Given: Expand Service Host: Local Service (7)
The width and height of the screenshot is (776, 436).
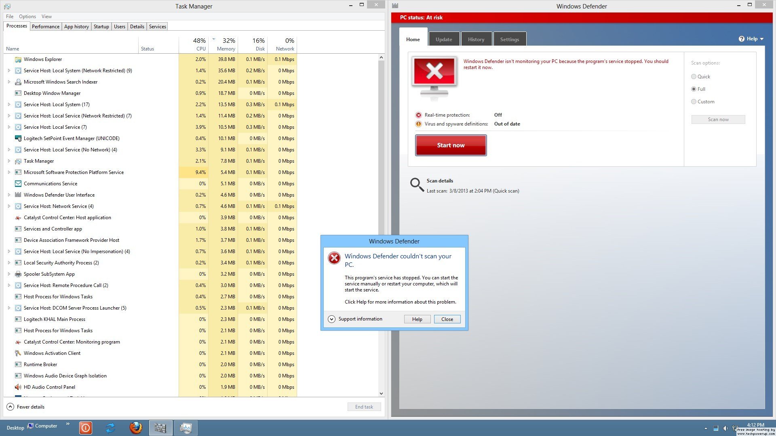Looking at the screenshot, I should [x=9, y=127].
